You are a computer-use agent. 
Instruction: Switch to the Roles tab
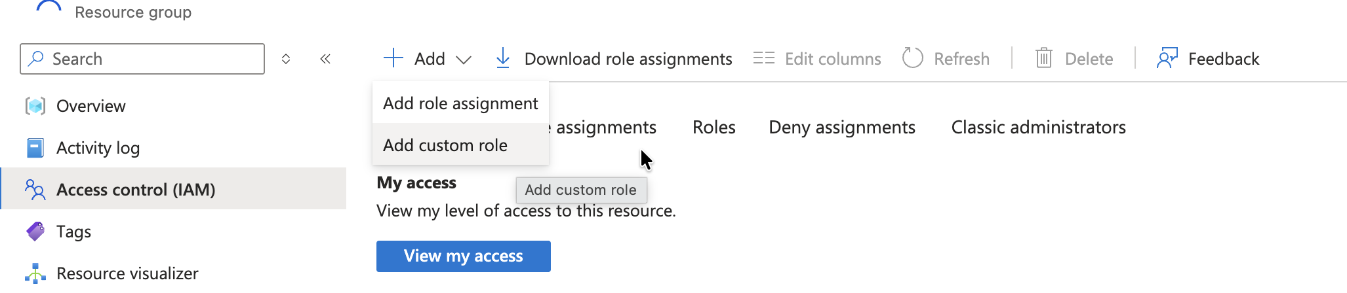pos(714,128)
